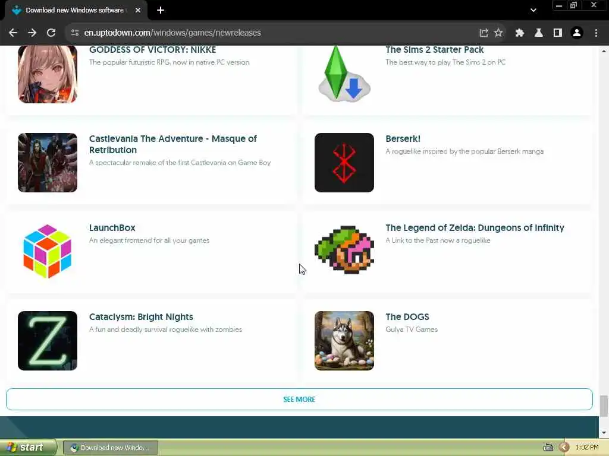Viewport: 609px width, 456px height.
Task: Click the address bar URL field
Action: pyautogui.click(x=272, y=33)
